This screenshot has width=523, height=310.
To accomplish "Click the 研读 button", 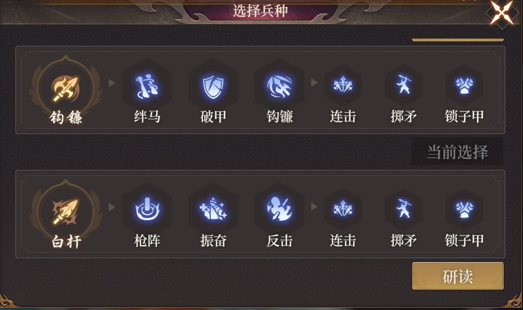I will pos(458,276).
